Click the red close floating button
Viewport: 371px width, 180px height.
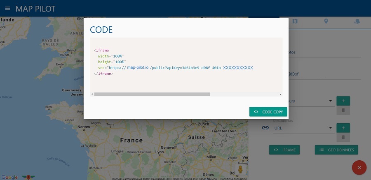[x=359, y=168]
